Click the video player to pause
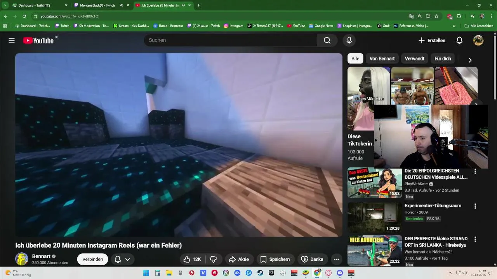This screenshot has width=497, height=279. coord(179,145)
